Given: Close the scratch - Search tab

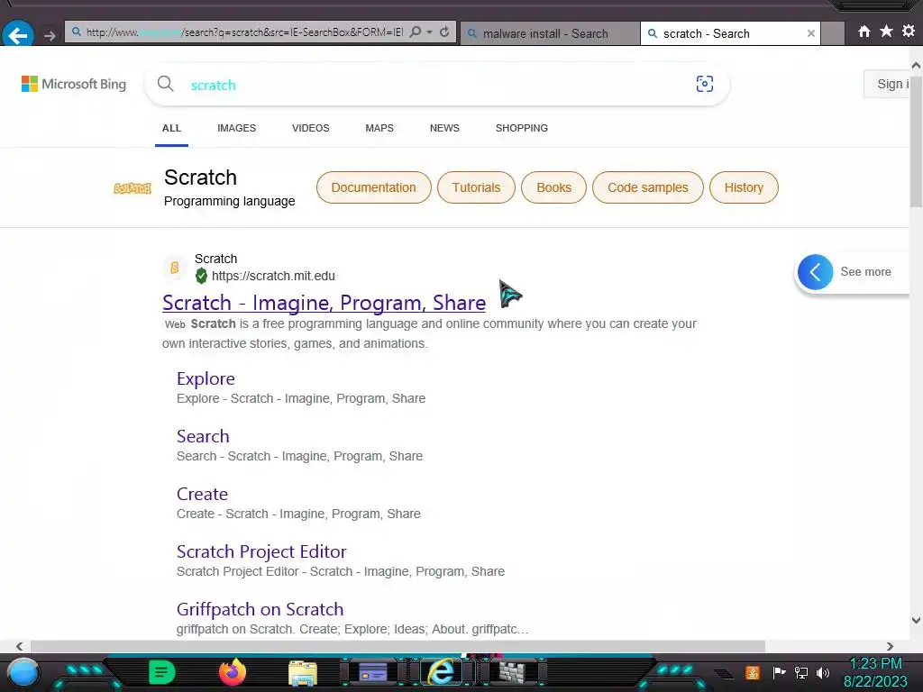Looking at the screenshot, I should pyautogui.click(x=810, y=33).
